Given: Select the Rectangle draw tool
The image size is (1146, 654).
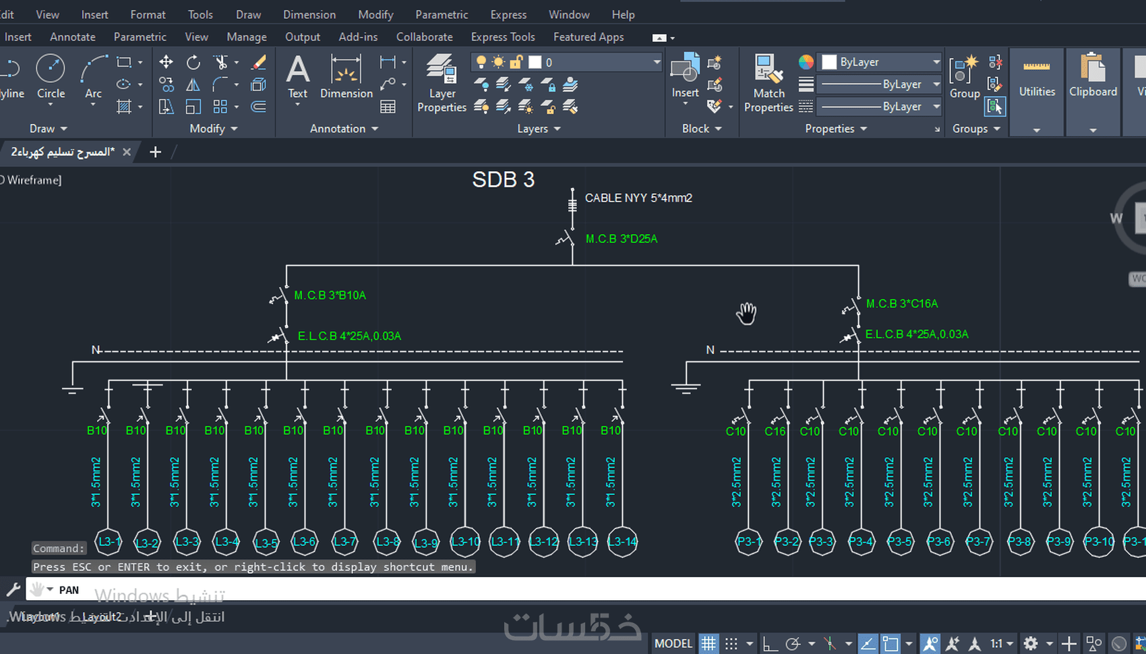Looking at the screenshot, I should 124,63.
